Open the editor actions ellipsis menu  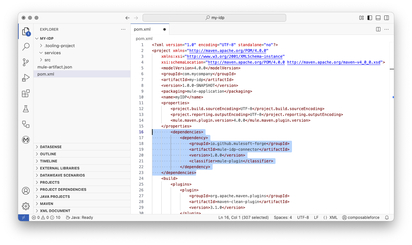pos(387,29)
